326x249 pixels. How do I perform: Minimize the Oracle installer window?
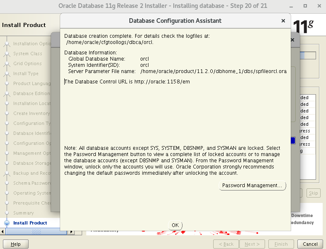click(x=291, y=6)
